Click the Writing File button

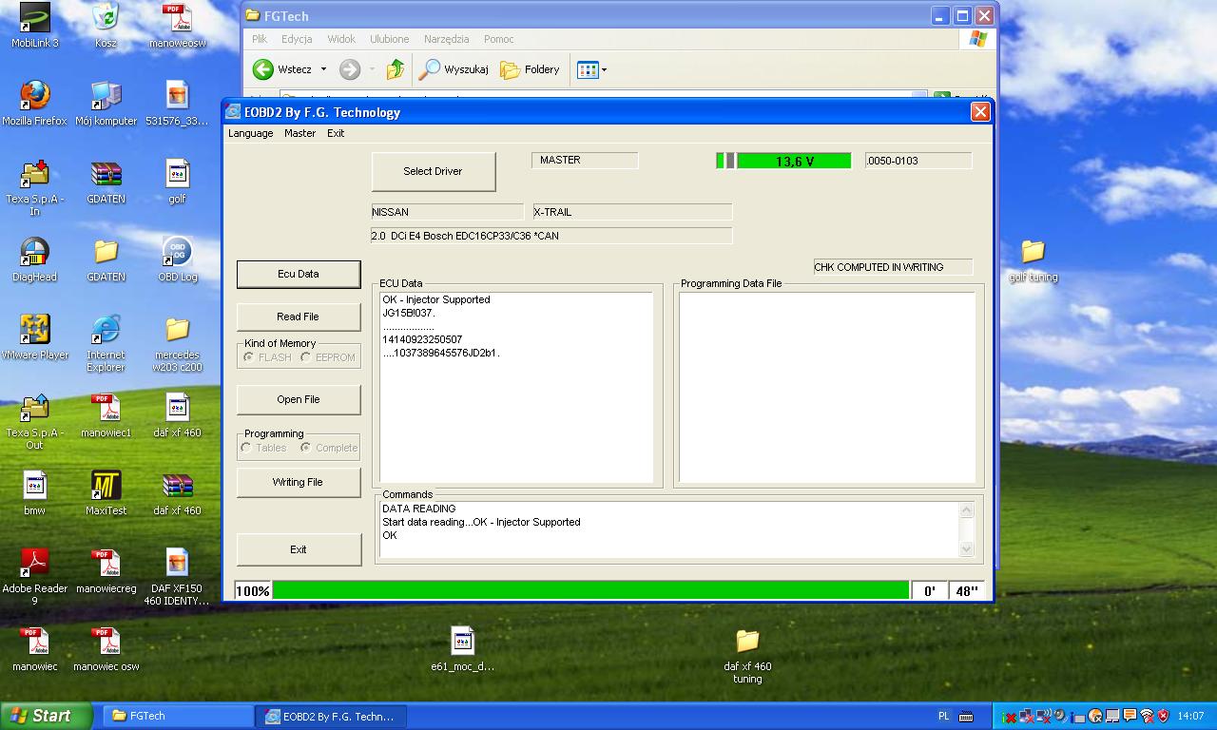click(299, 482)
